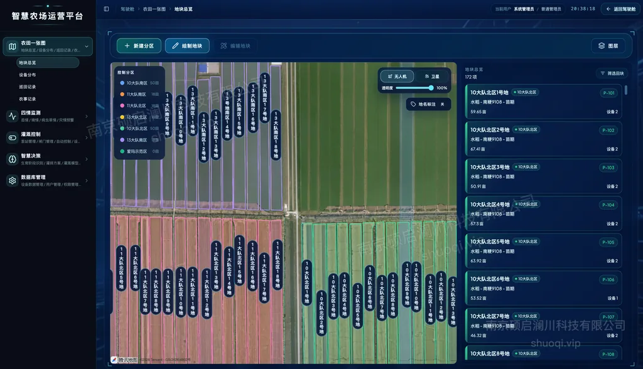643x369 pixels.
Task: Click the 绘制地块 button
Action: 187,46
